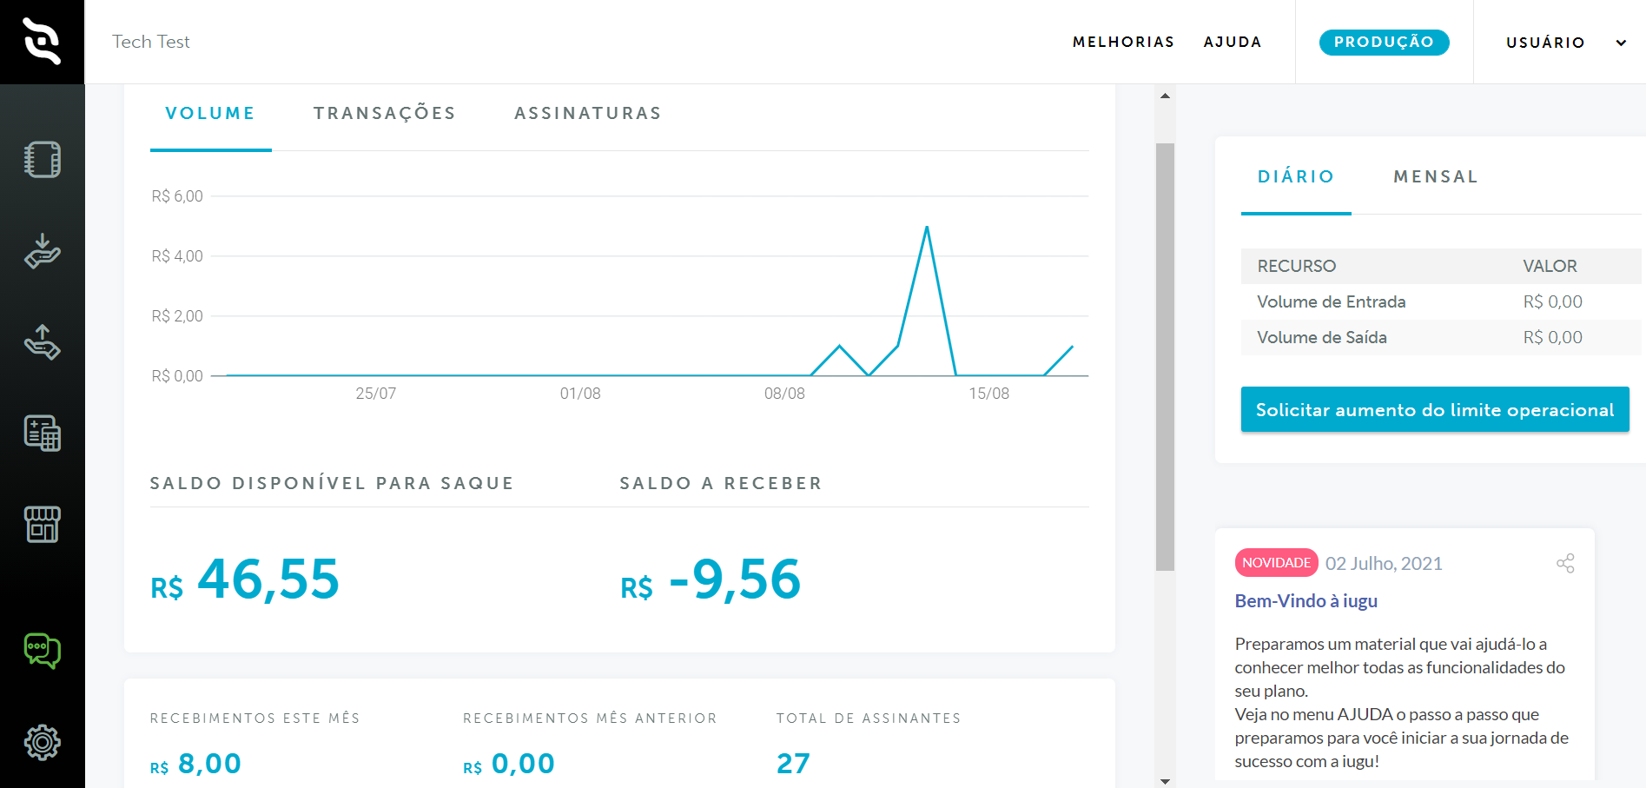This screenshot has width=1646, height=788.
Task: Switch to the ASSINATURAS tab
Action: tap(588, 114)
